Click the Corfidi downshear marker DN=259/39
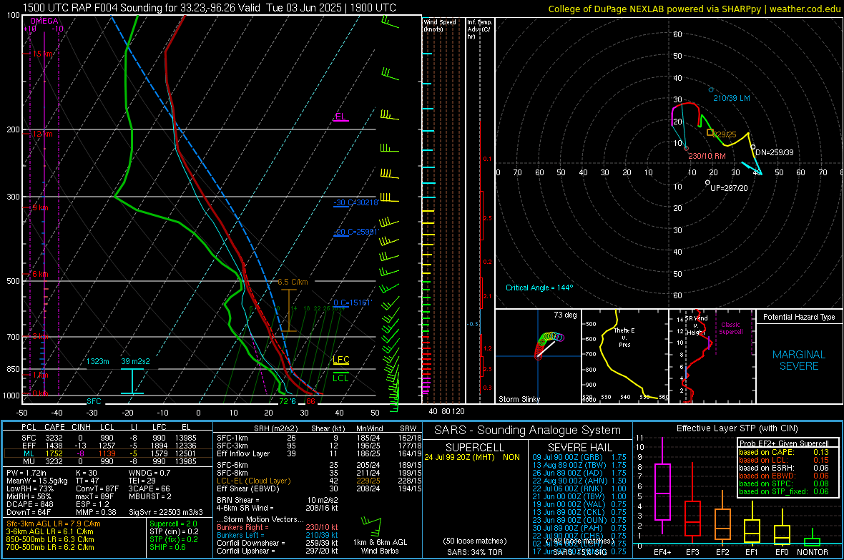The width and height of the screenshot is (844, 560). point(753,147)
